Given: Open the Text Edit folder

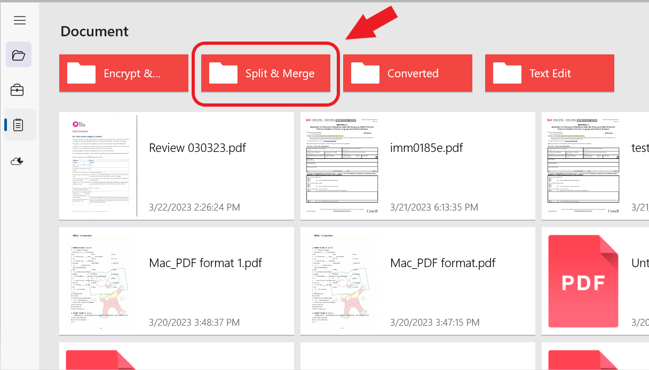Looking at the screenshot, I should tap(550, 73).
